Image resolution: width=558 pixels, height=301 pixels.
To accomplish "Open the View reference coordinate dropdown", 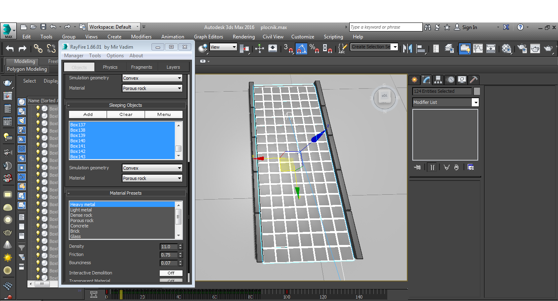I will 223,47.
